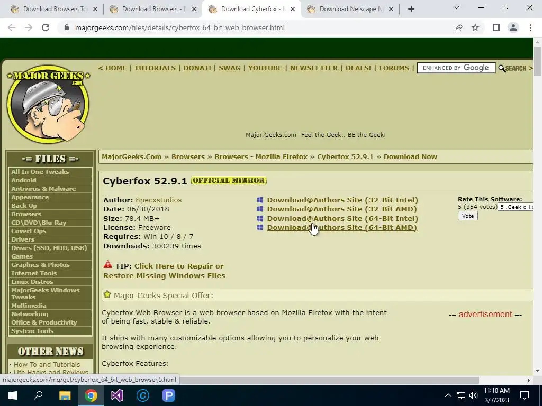Screen dimensions: 542x406
Task: Close the Download Cyberfox tab
Action: pos(292,10)
